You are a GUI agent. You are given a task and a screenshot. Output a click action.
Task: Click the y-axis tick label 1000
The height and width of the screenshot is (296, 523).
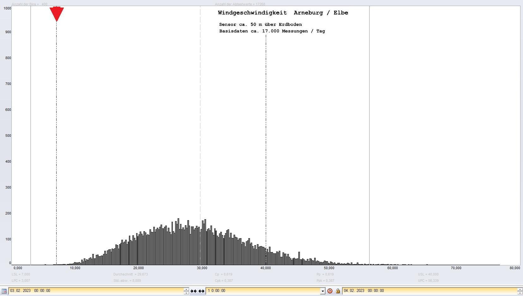click(x=7, y=8)
